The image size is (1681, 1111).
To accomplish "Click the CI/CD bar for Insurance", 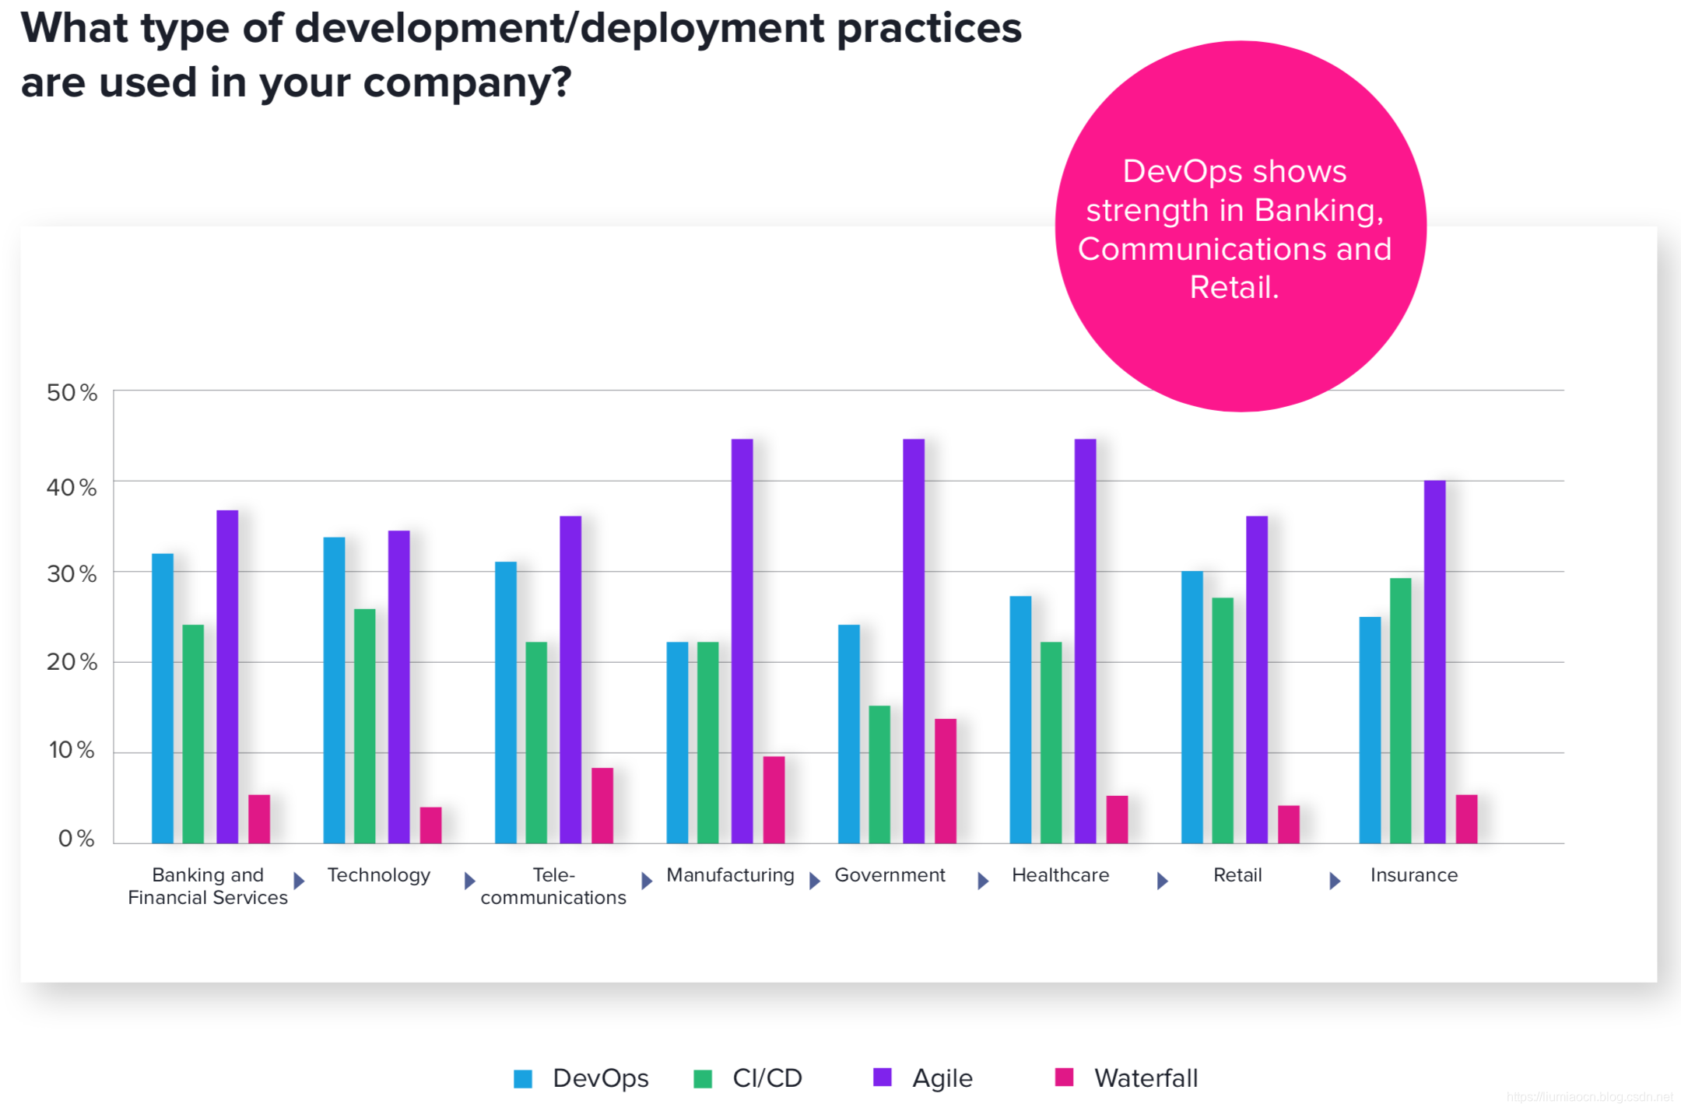I will 1400,710.
